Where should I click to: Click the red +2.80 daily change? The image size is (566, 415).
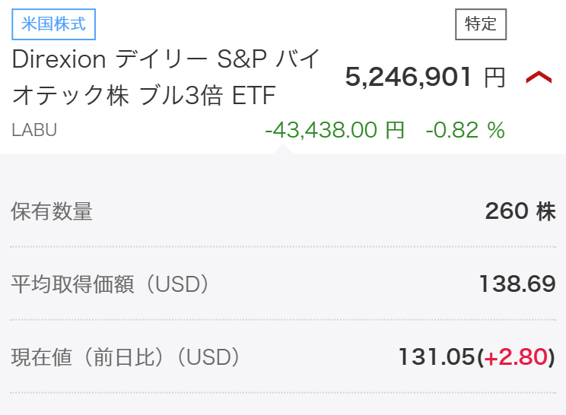(x=516, y=356)
